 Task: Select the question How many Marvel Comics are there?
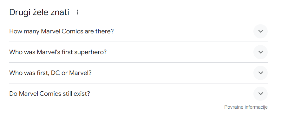(x=62, y=31)
